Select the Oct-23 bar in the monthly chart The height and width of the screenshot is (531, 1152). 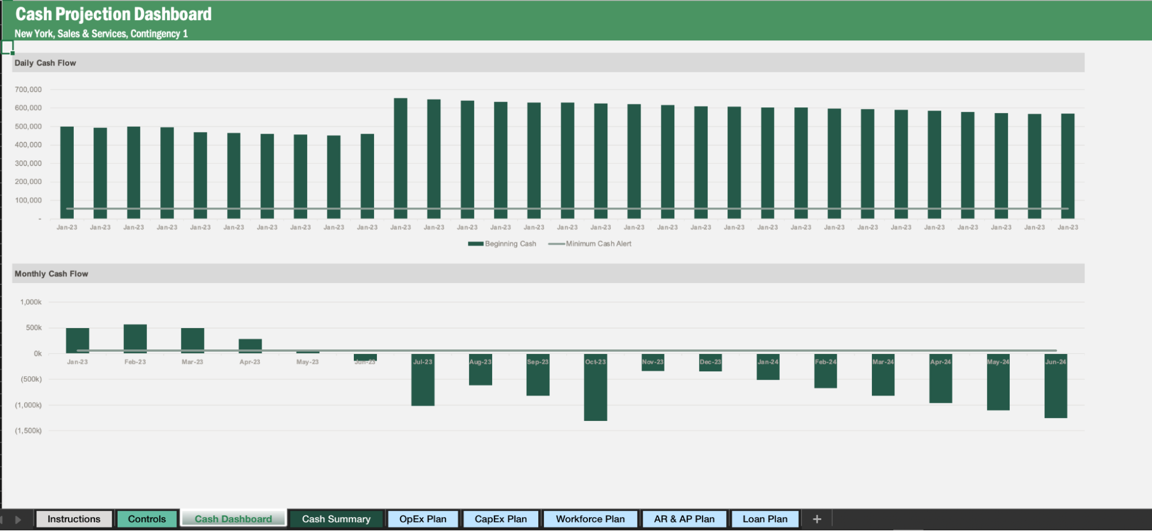[x=596, y=386]
